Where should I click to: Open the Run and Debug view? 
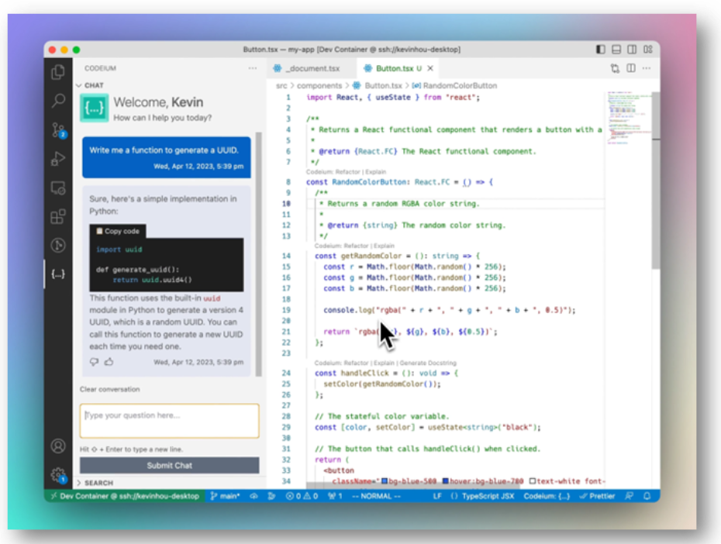click(x=58, y=159)
